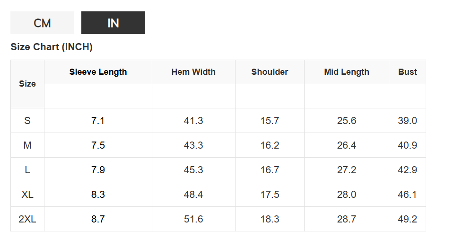Click the 28.7 mid length cell
The height and width of the screenshot is (240, 454).
click(347, 219)
